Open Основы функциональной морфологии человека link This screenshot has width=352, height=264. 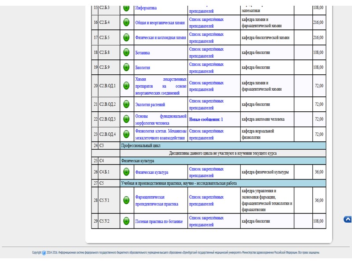pyautogui.click(x=161, y=119)
